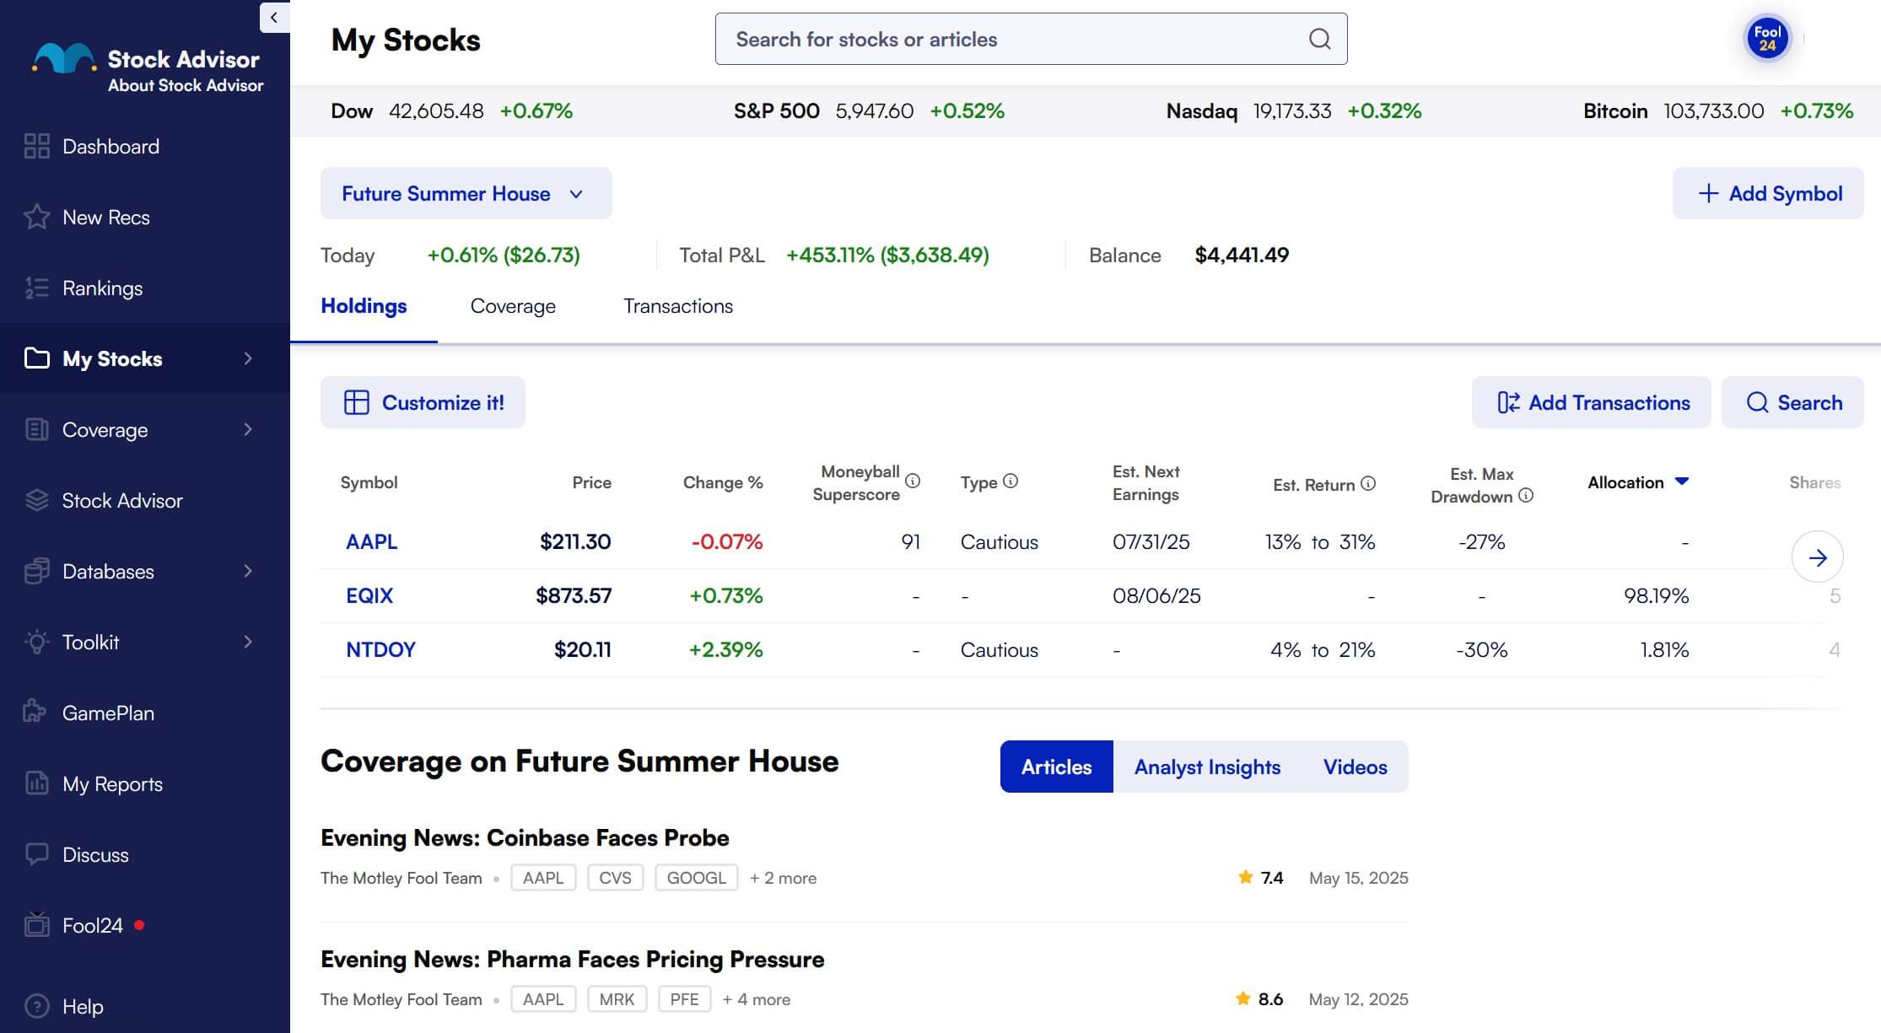Image resolution: width=1881 pixels, height=1033 pixels.
Task: Open My Reports in the sidebar
Action: [112, 783]
